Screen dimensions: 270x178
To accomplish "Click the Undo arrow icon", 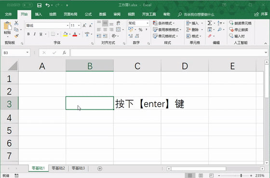I will coord(48,5).
